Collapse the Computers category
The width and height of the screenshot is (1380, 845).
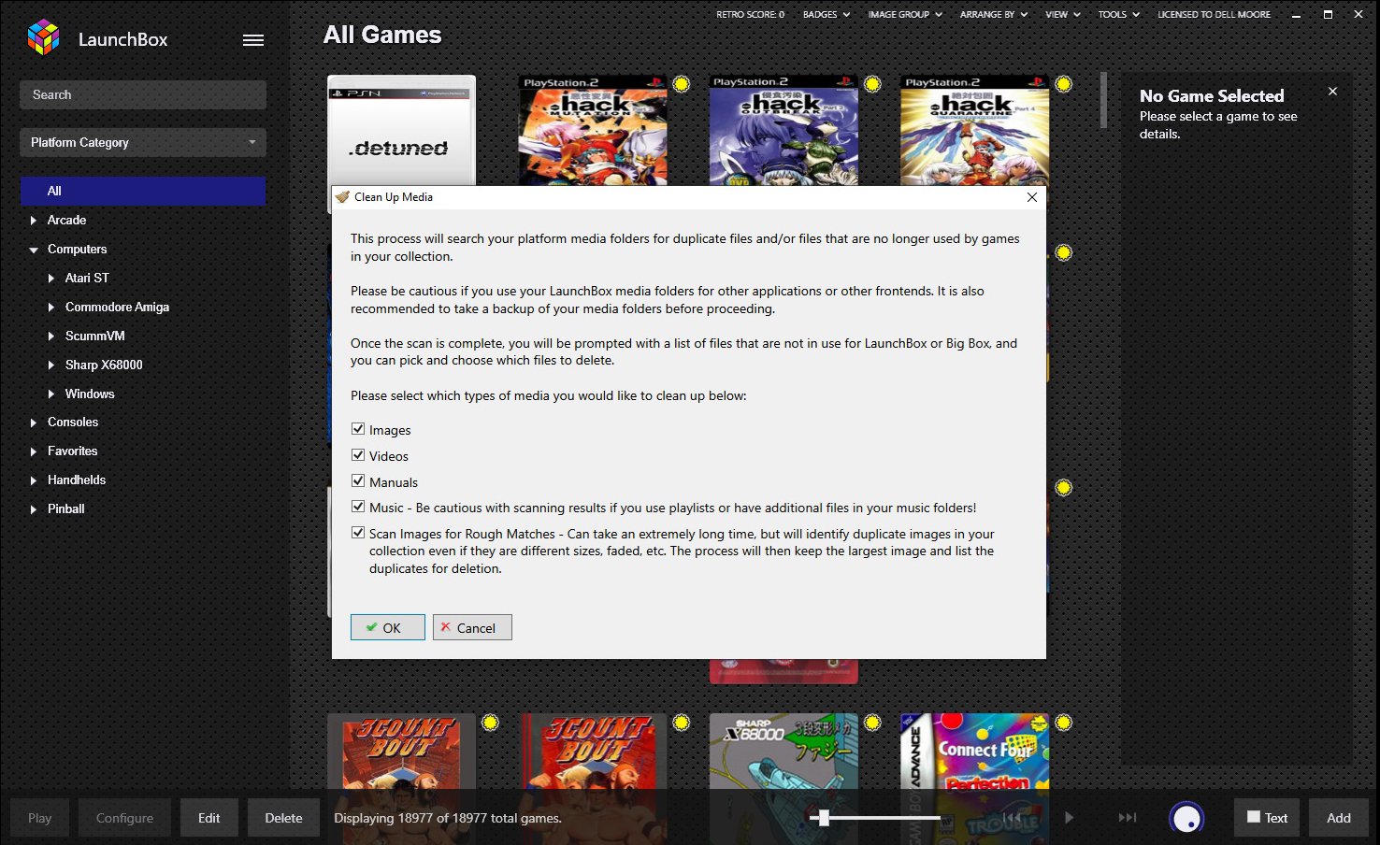(x=34, y=250)
